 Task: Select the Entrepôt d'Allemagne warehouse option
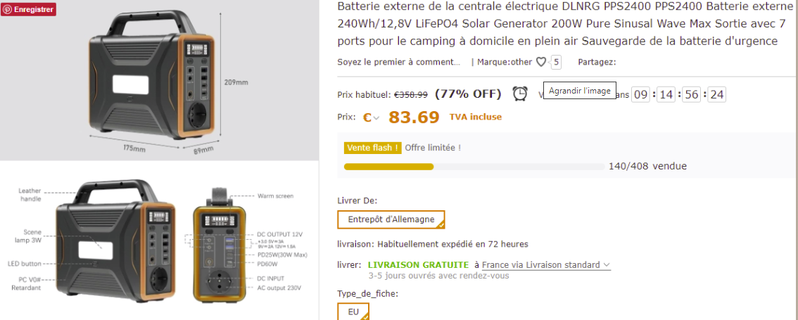tap(391, 219)
